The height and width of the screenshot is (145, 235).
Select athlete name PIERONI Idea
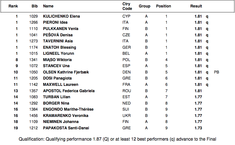point(55,22)
